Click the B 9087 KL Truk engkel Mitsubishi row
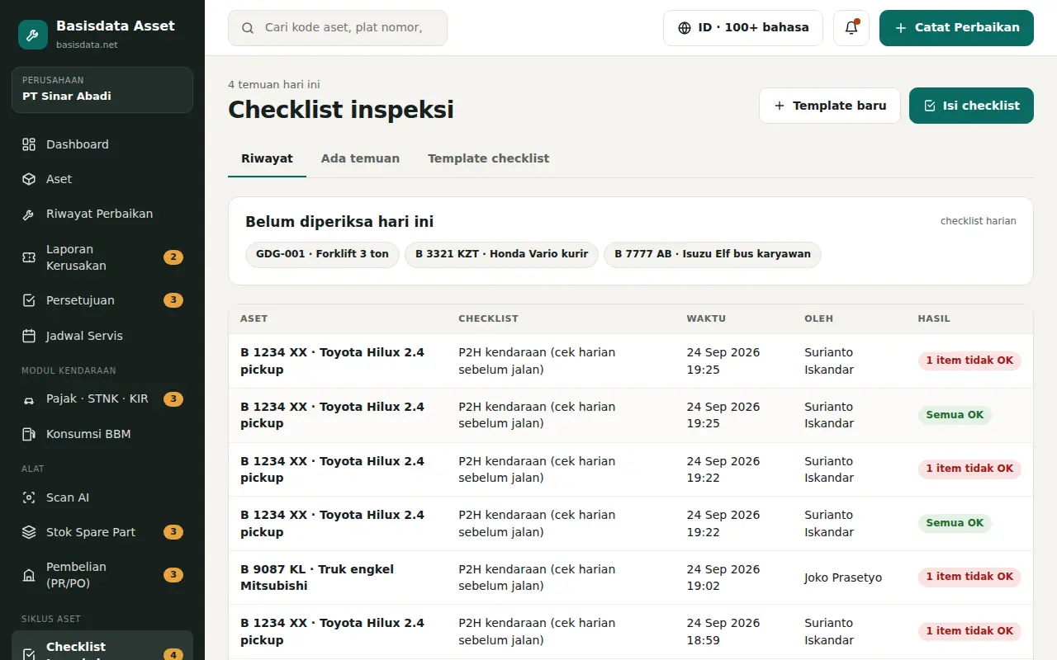1057x660 pixels. coord(631,577)
